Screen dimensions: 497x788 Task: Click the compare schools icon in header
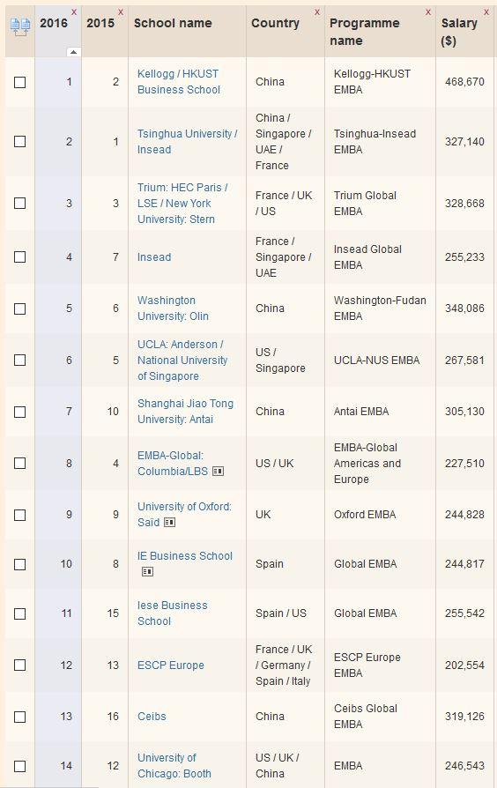point(20,26)
